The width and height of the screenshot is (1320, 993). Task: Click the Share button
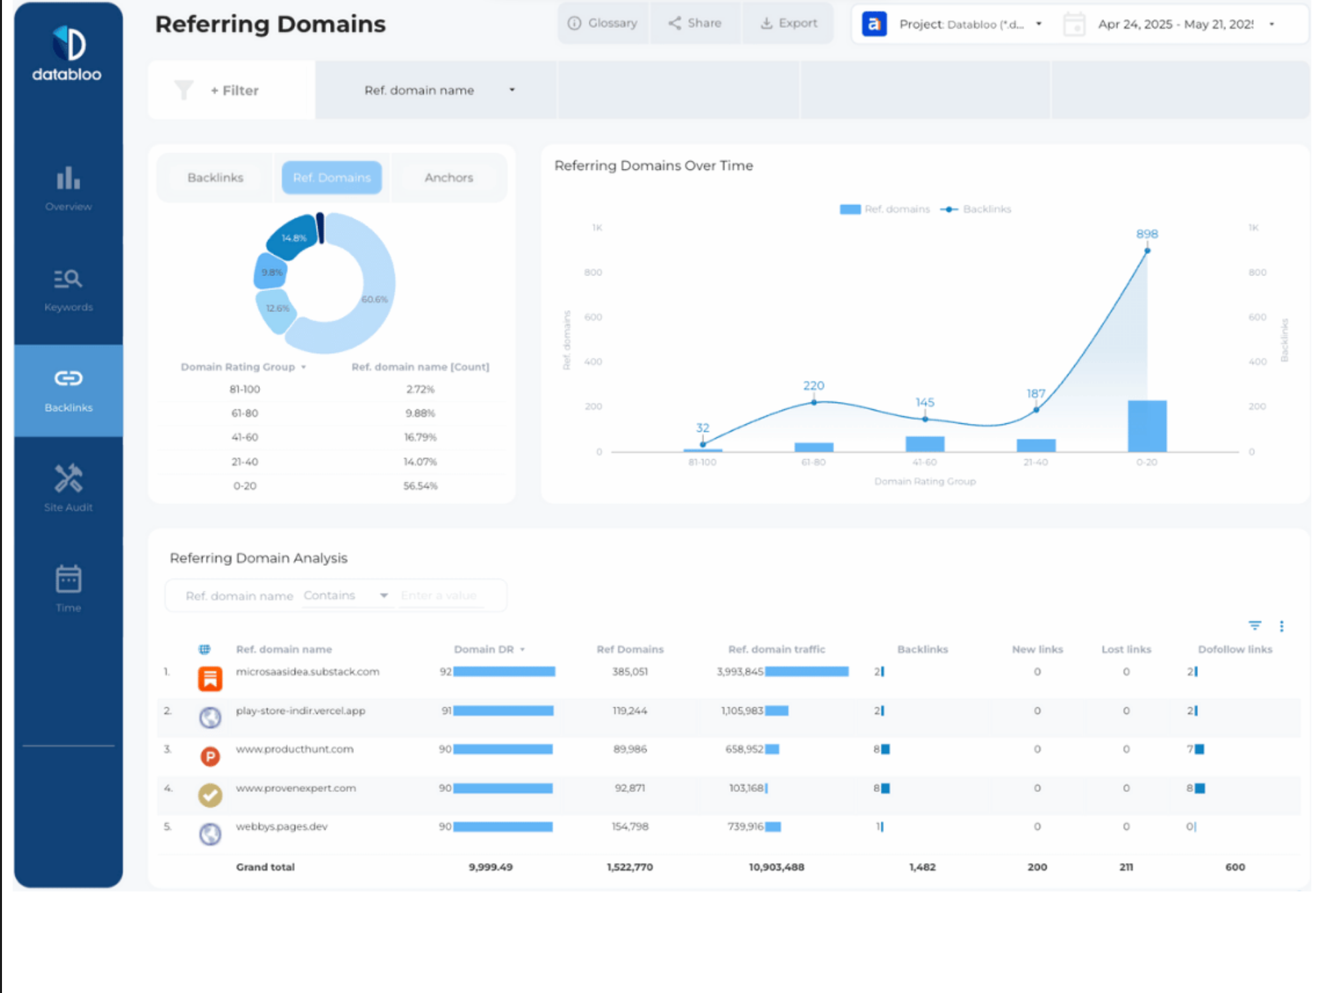tap(695, 23)
